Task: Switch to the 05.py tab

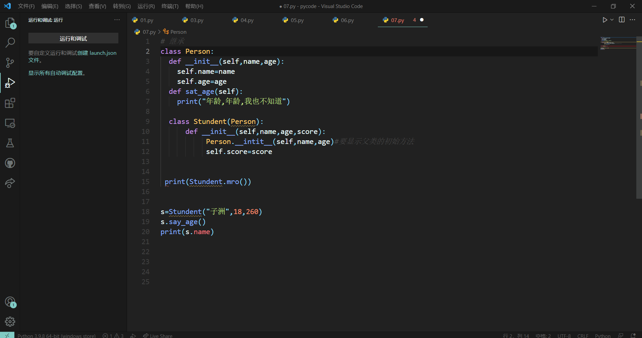Action: click(x=297, y=20)
